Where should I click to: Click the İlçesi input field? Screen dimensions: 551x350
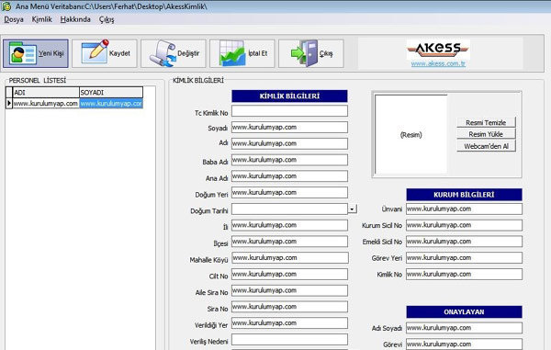point(289,242)
